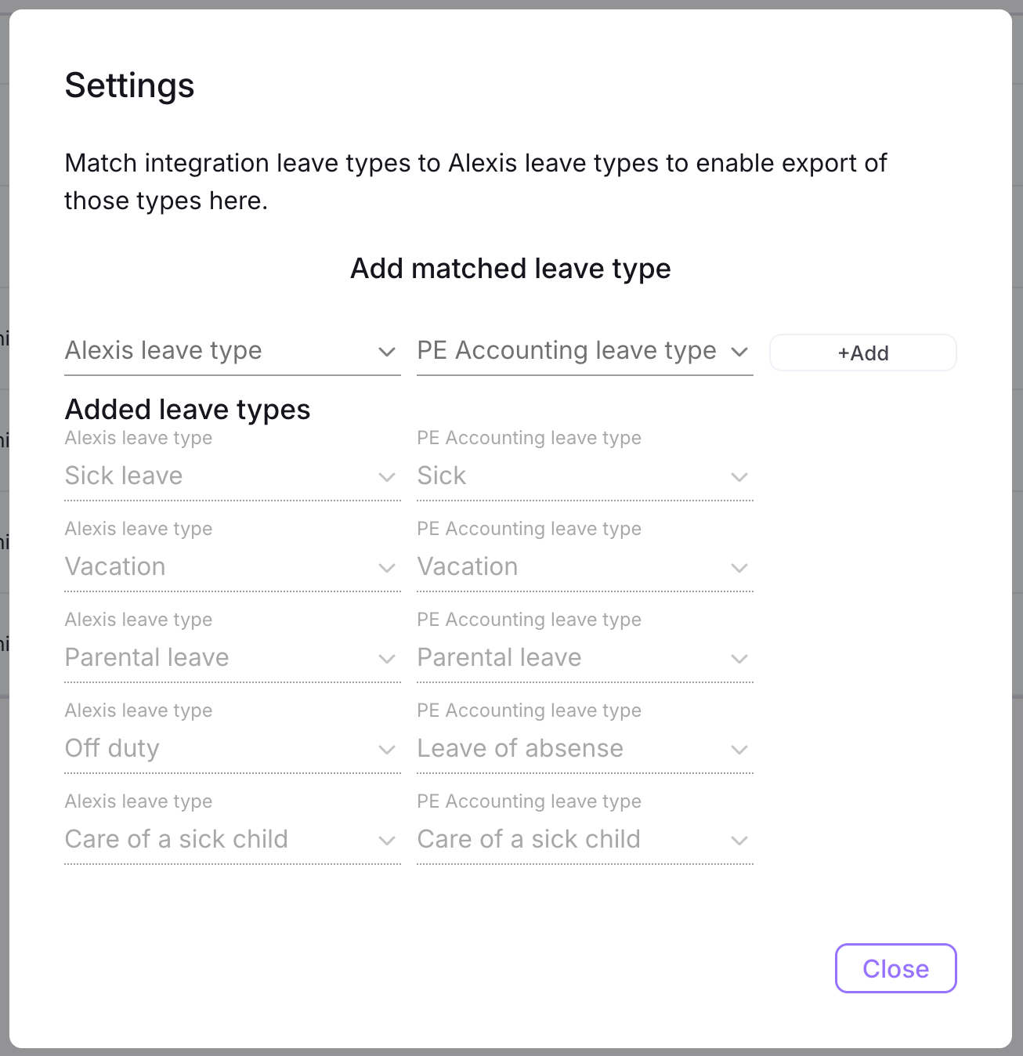The width and height of the screenshot is (1023, 1056).
Task: Click chevron in Alexis Parental leave row
Action: point(387,659)
